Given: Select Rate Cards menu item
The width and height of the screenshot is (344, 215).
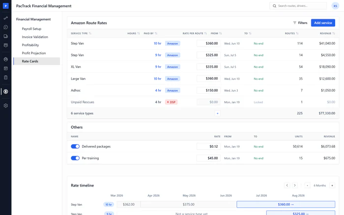Looking at the screenshot, I should tap(37, 61).
